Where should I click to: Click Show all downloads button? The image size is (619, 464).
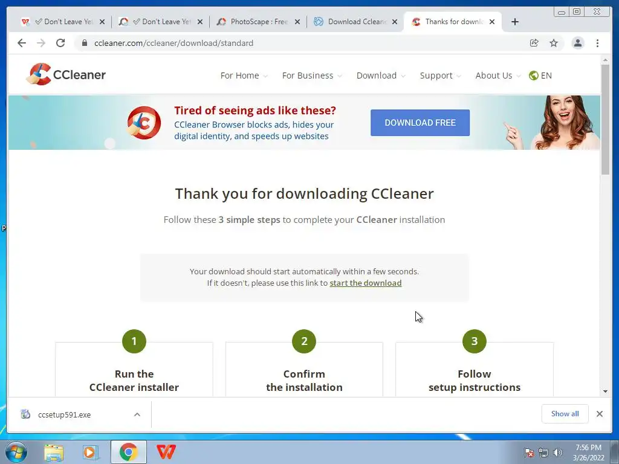565,413
